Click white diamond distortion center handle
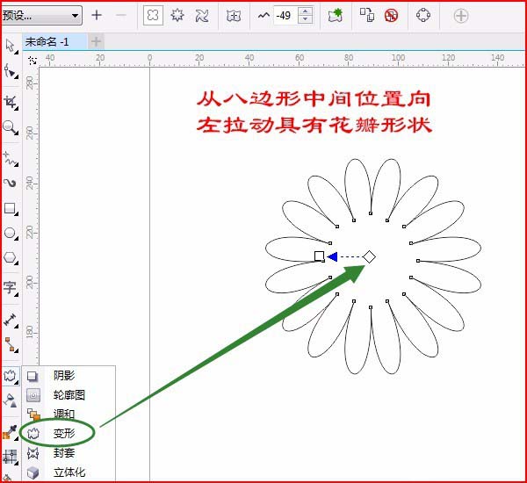This screenshot has height=483, width=527. (369, 256)
